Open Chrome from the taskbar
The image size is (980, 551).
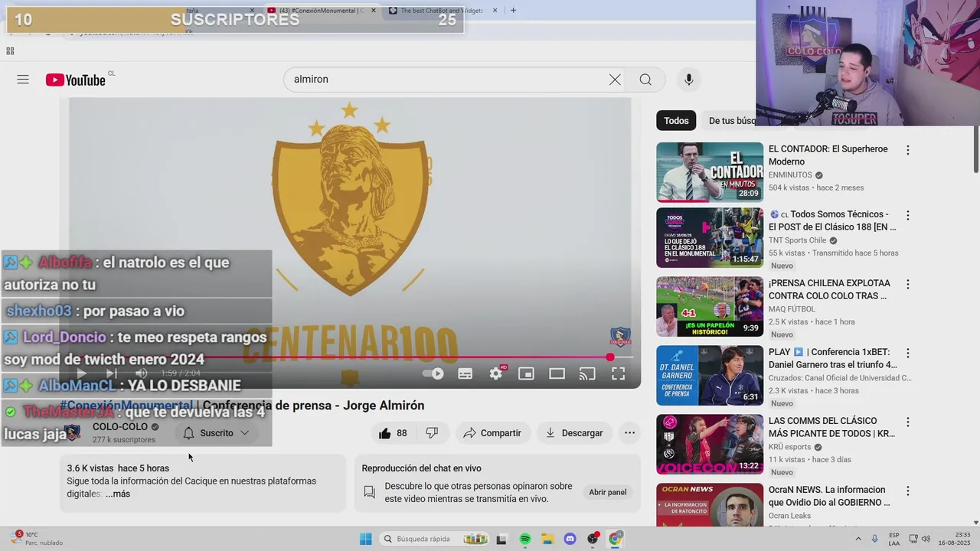pyautogui.click(x=615, y=539)
